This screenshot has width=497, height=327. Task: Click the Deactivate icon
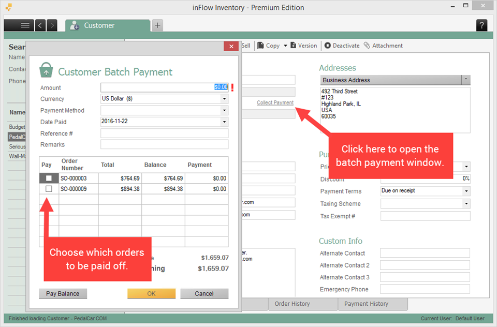(x=327, y=46)
